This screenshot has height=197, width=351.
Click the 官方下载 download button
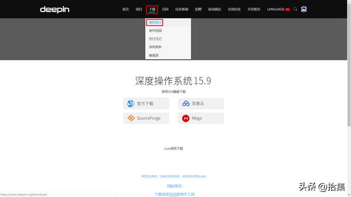(x=146, y=103)
